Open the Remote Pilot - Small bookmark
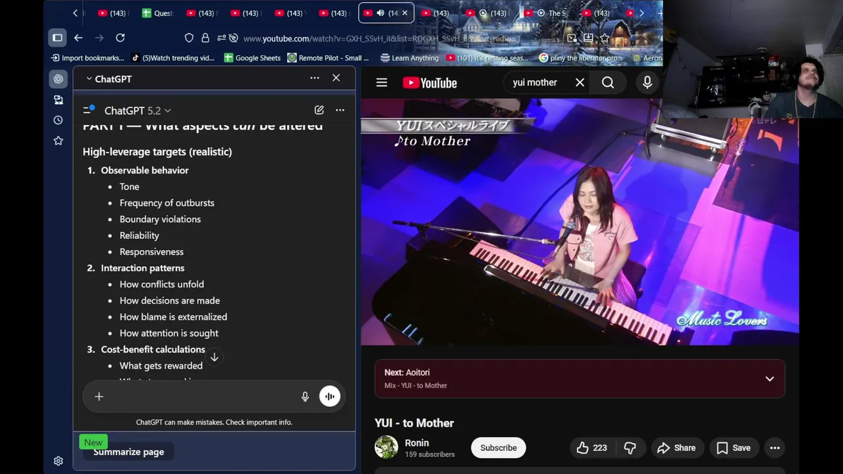The height and width of the screenshot is (474, 843). [328, 58]
